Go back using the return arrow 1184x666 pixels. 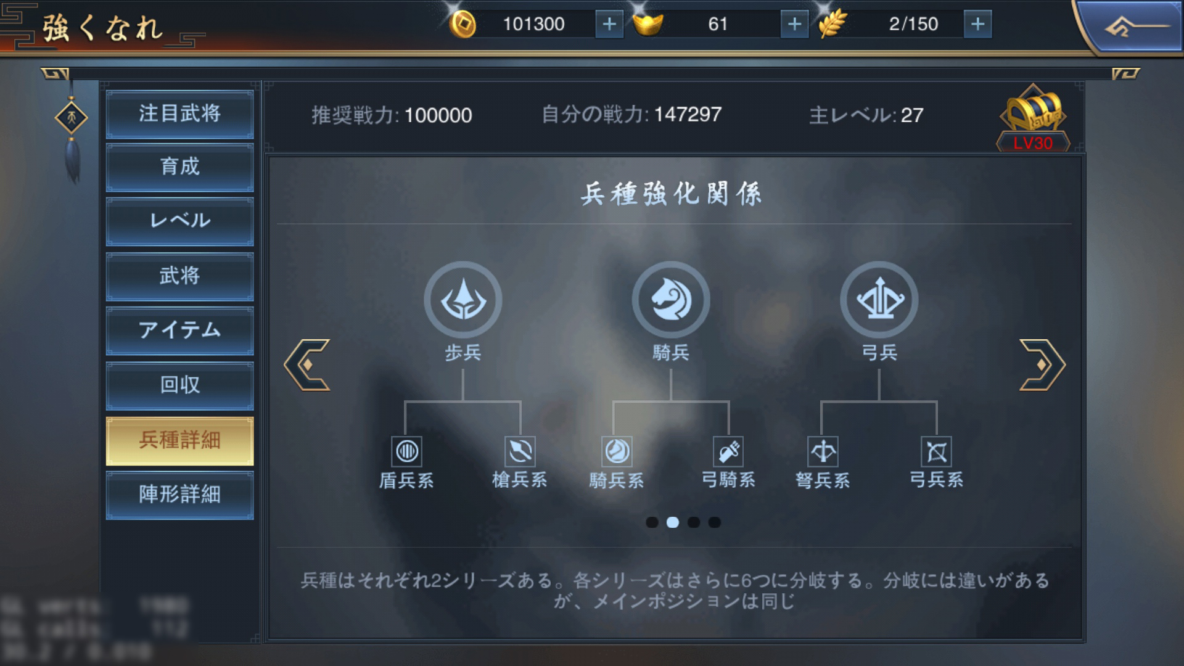(x=1133, y=27)
